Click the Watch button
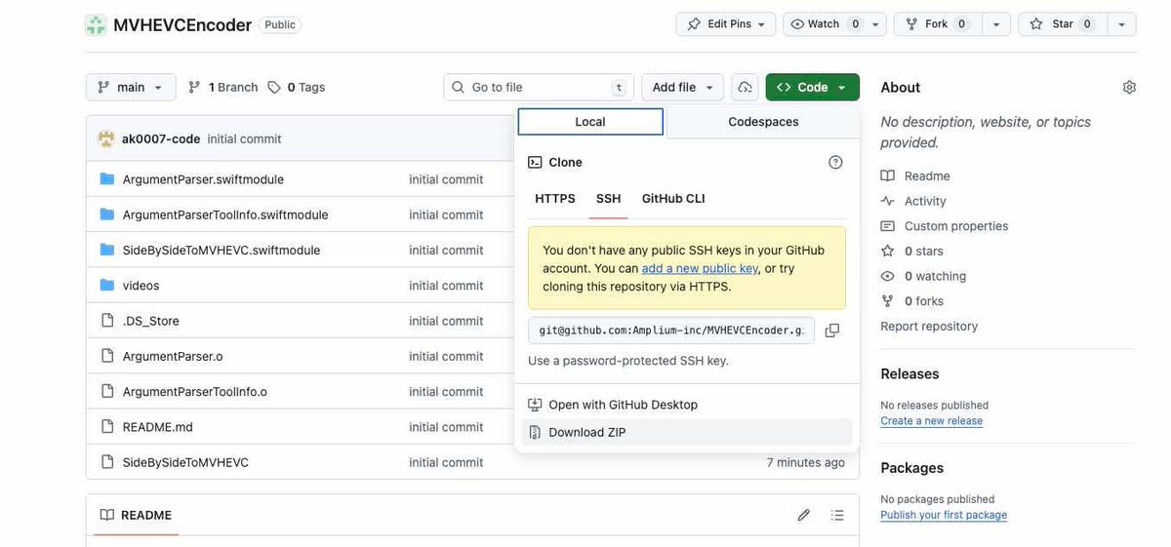This screenshot has width=1171, height=547. pyautogui.click(x=824, y=24)
